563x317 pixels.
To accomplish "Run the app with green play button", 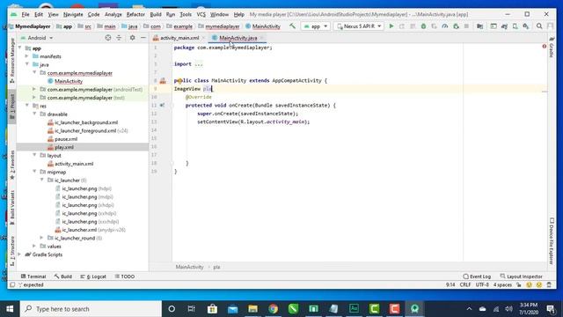I will point(391,26).
